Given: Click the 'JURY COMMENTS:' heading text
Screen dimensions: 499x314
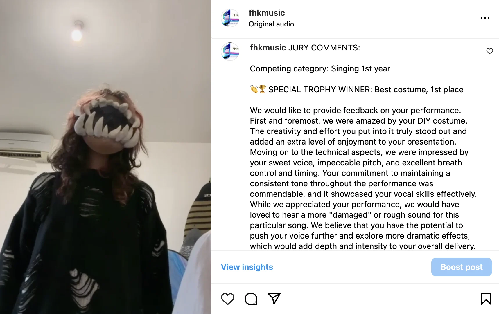Looking at the screenshot, I should pyautogui.click(x=324, y=48).
